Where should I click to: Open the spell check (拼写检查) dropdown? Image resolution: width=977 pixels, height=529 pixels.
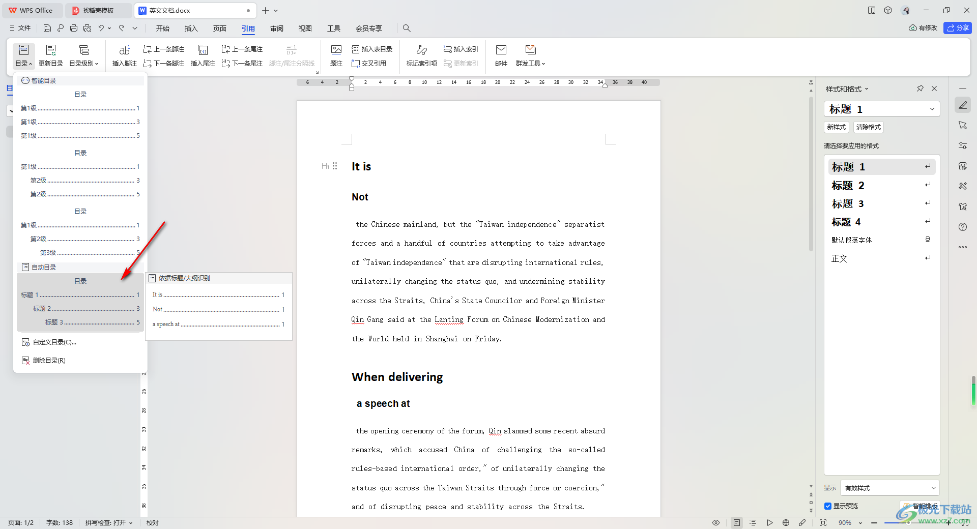click(x=109, y=523)
